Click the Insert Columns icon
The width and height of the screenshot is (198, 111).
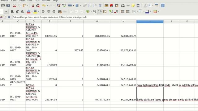(x=77, y=6)
